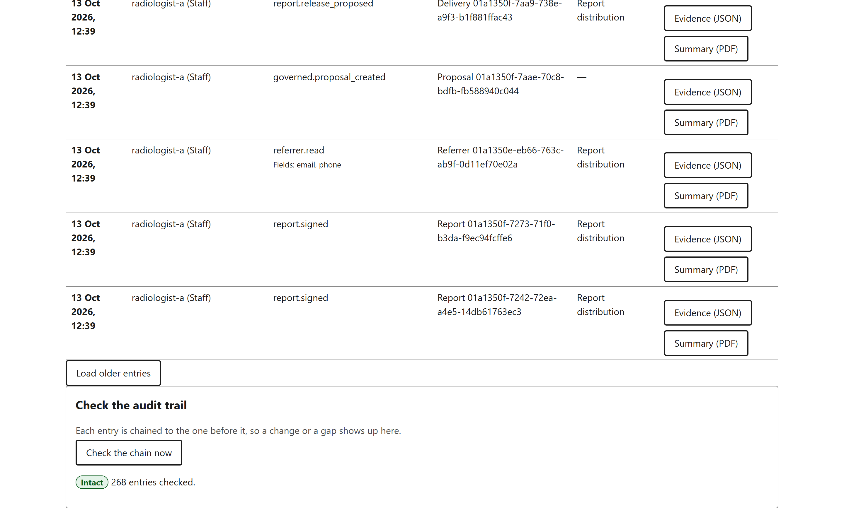The height and width of the screenshot is (527, 844).
Task: Click radiologist-a (Staff) in governed.proposal_created row
Action: click(x=171, y=77)
